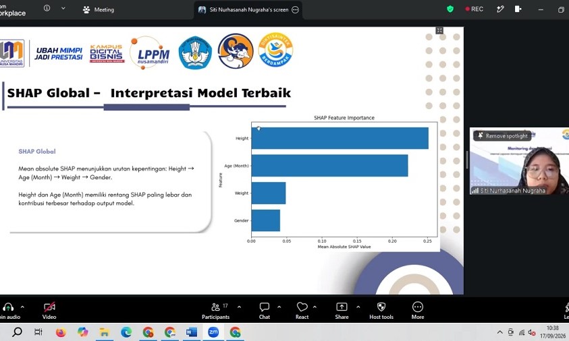Viewport: 569px width, 341px height.
Task: Click the LPPM nusamandiri logo
Action: tap(150, 53)
